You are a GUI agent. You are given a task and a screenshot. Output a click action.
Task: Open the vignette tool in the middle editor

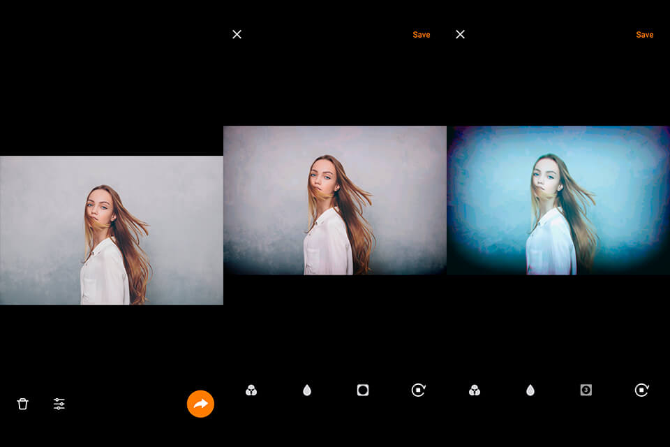362,390
